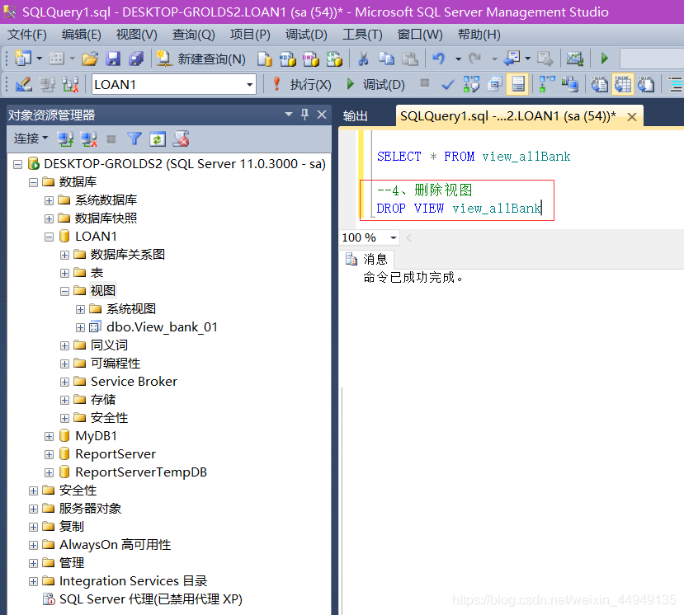Click the Paste clipboard icon
This screenshot has height=615, width=684.
click(x=410, y=59)
